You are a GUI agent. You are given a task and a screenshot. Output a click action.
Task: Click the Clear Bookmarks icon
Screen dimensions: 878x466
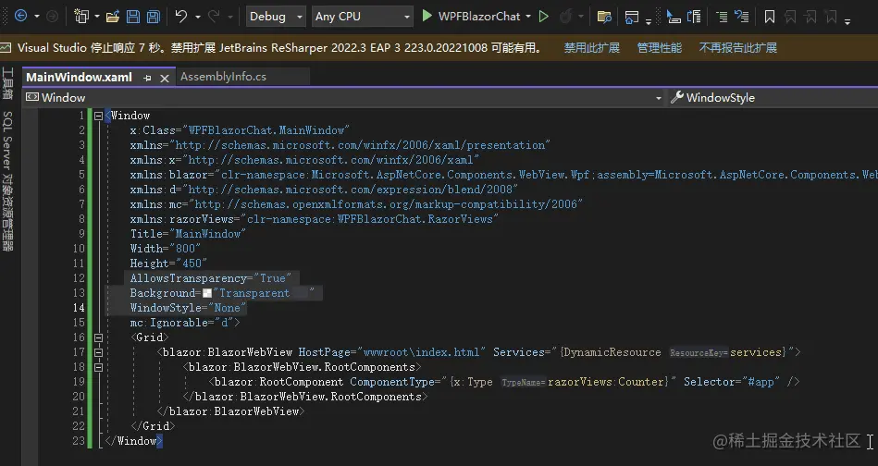(831, 17)
